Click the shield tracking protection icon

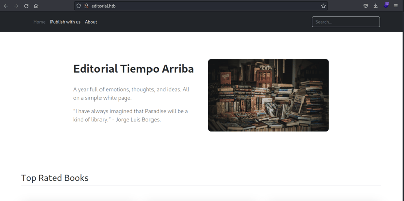click(79, 6)
